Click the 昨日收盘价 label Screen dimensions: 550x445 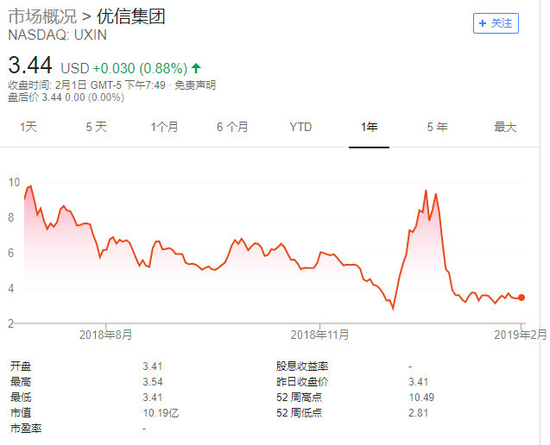(x=302, y=382)
